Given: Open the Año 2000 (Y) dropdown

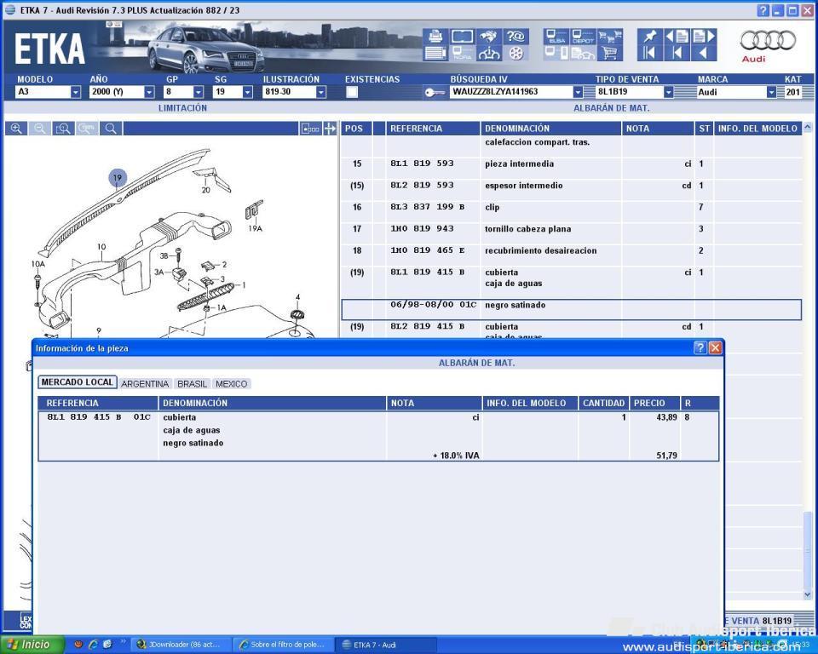Looking at the screenshot, I should [149, 92].
